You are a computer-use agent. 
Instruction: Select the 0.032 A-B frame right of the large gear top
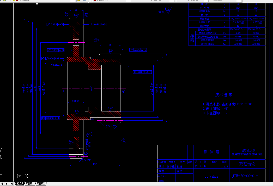[98, 24]
